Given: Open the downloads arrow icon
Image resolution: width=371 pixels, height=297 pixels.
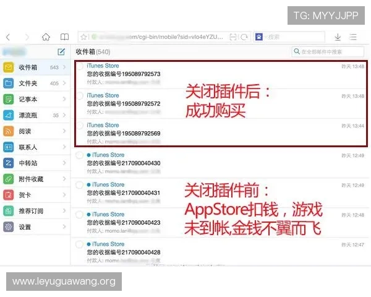Looking at the screenshot, I should [338, 37].
